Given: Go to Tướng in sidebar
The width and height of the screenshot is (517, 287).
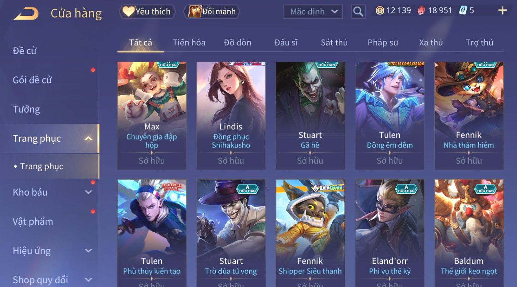Looking at the screenshot, I should 26,109.
